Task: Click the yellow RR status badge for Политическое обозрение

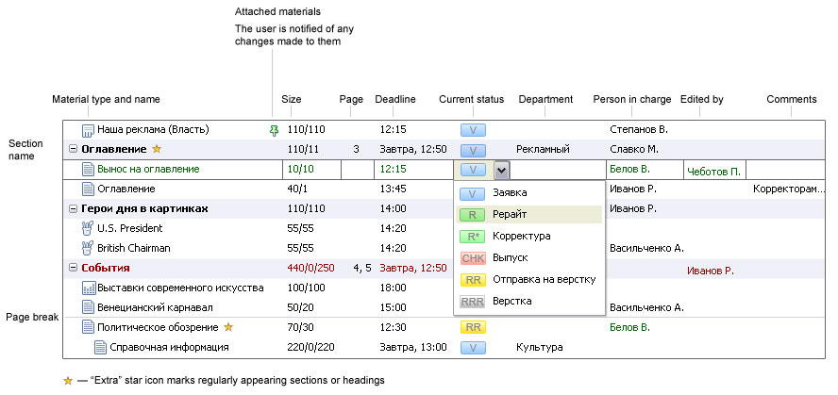Action: click(x=473, y=327)
